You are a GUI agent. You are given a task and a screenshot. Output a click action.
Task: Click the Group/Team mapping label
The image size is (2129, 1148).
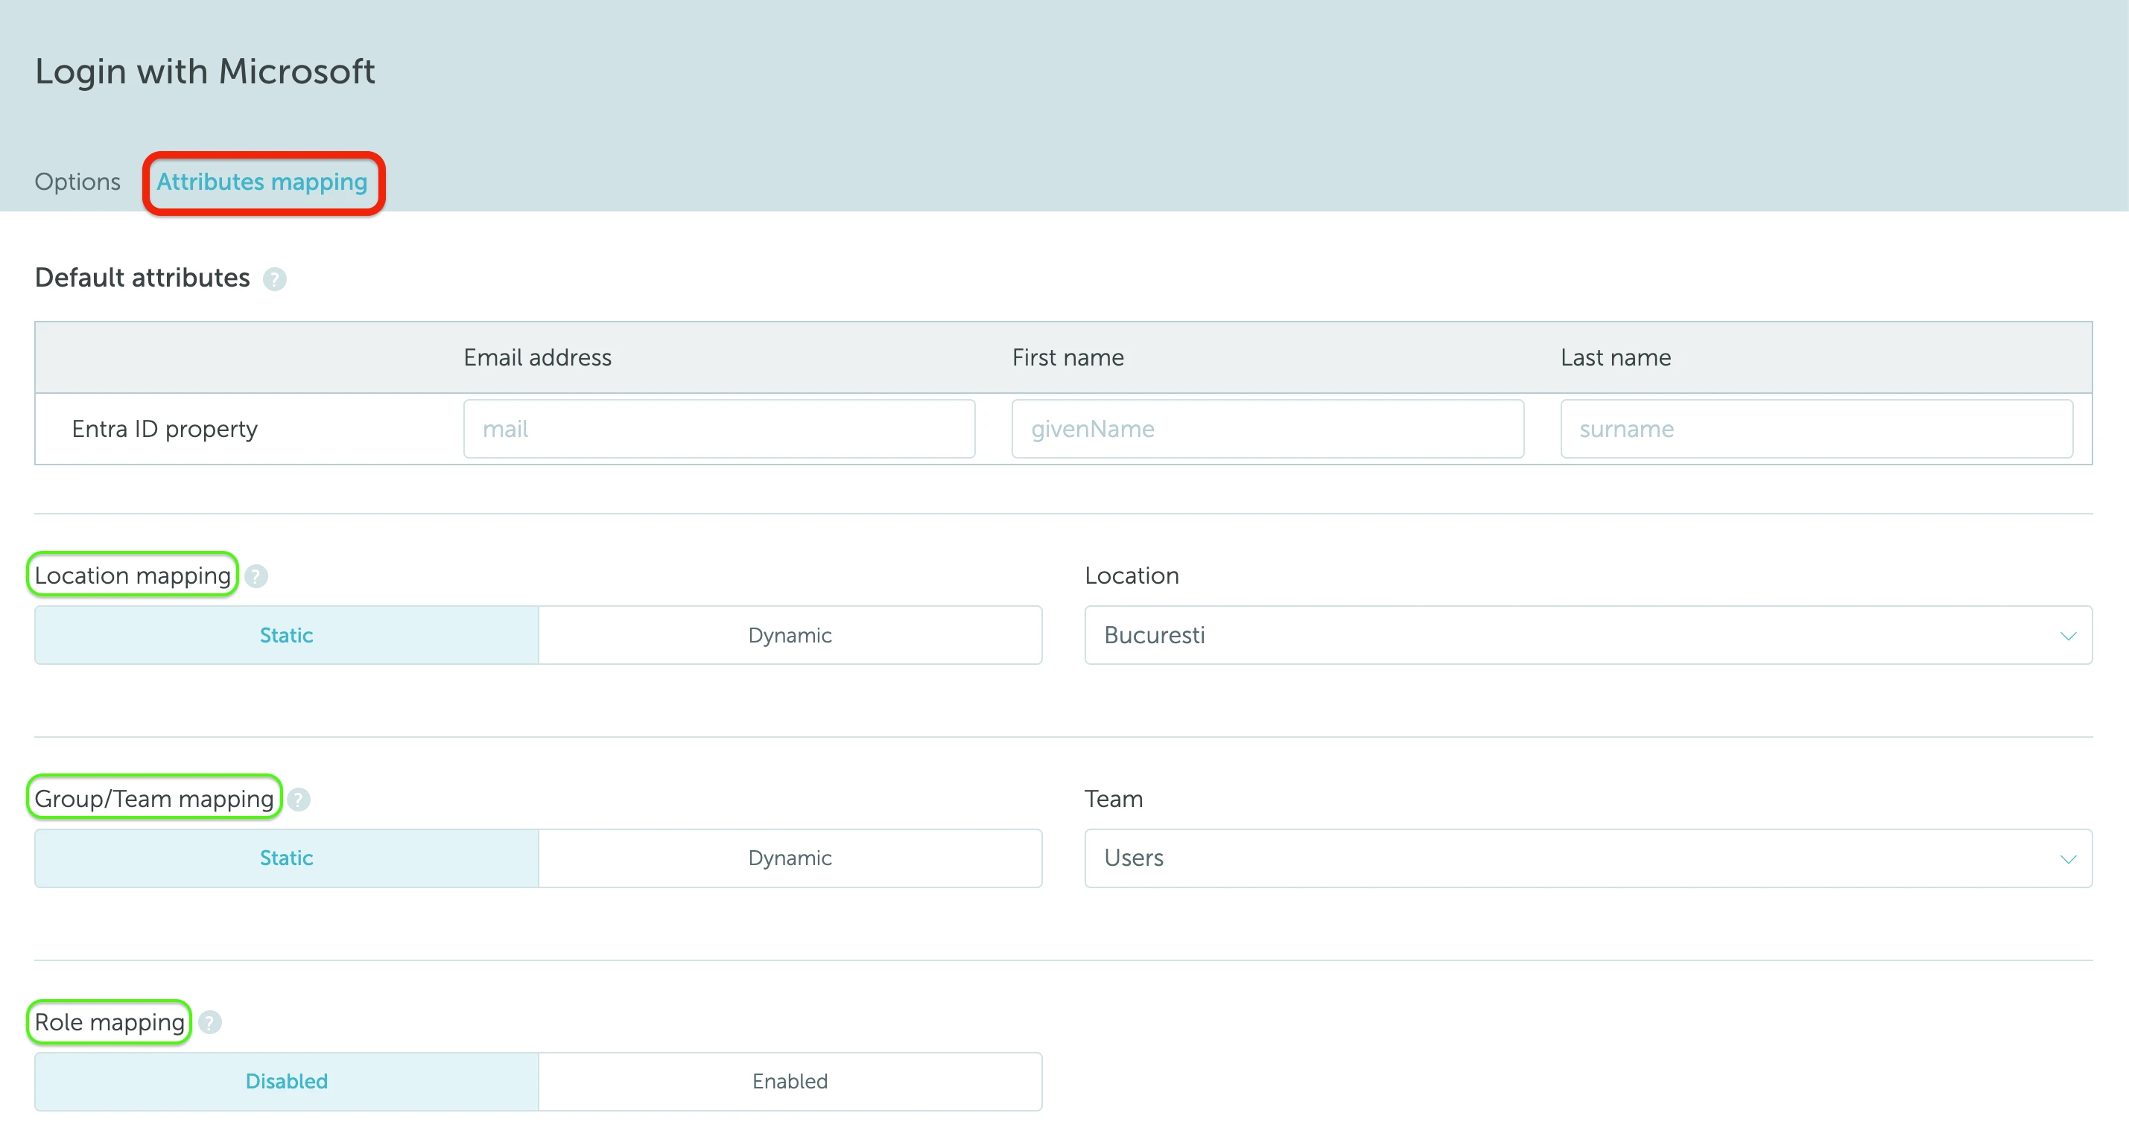point(153,800)
